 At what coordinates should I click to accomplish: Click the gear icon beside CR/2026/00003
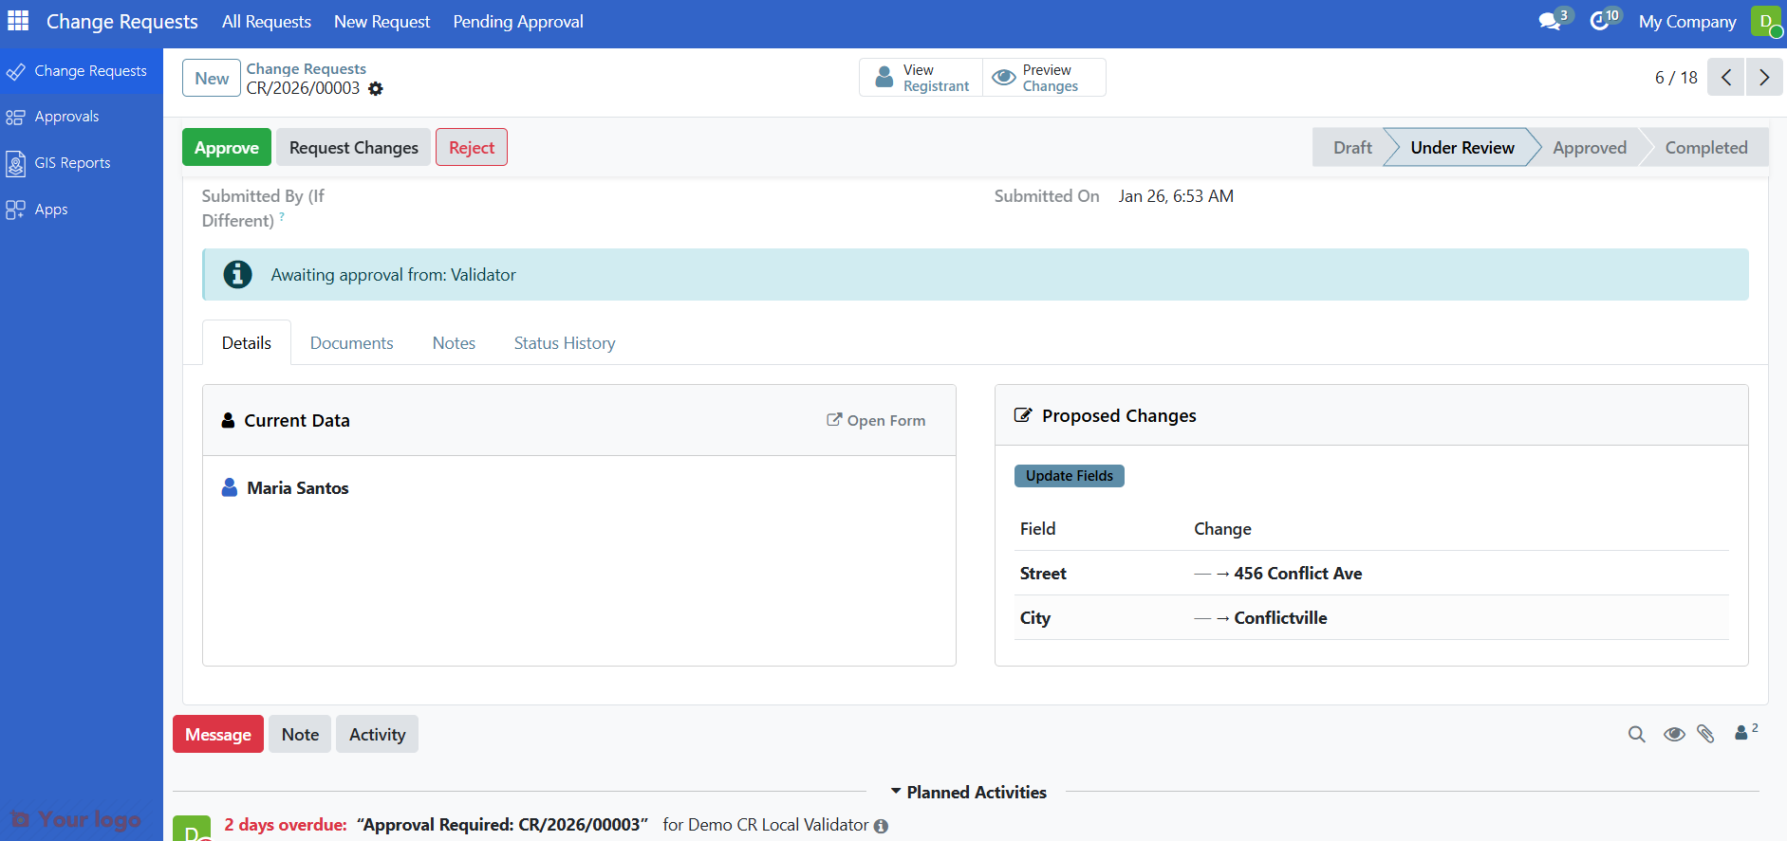[376, 88]
